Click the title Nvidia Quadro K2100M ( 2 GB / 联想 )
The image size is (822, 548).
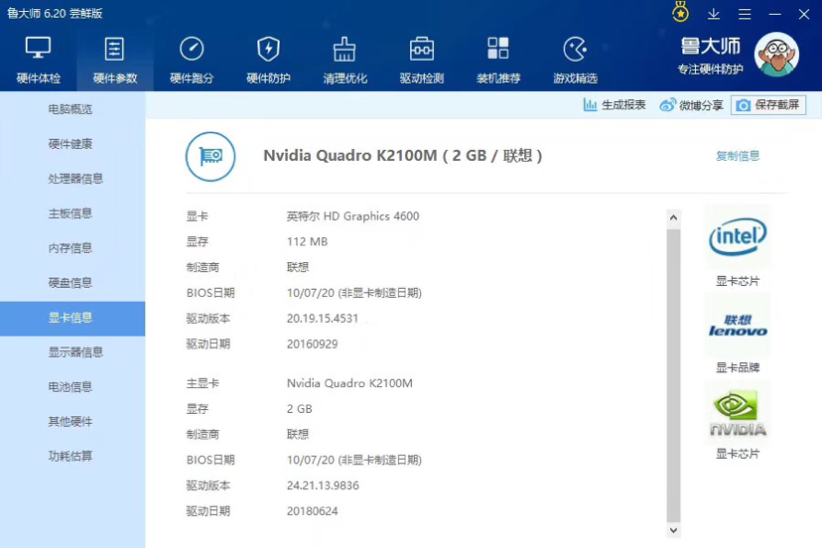click(x=403, y=156)
